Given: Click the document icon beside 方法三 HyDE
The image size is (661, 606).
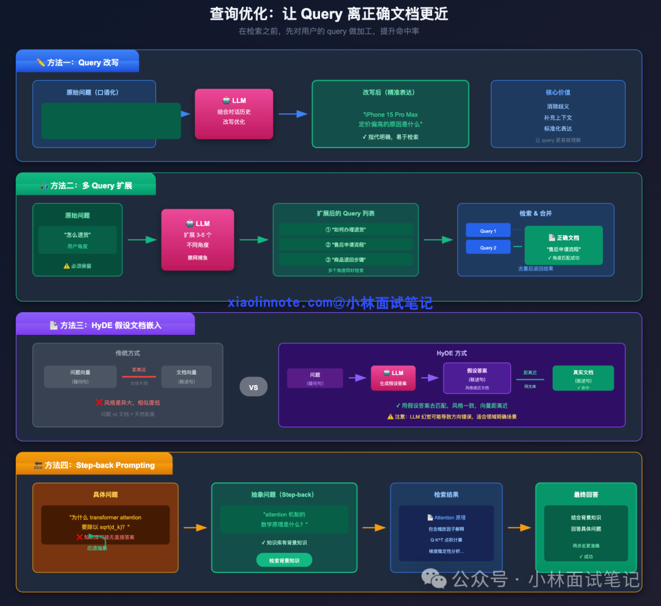Looking at the screenshot, I should 53,325.
